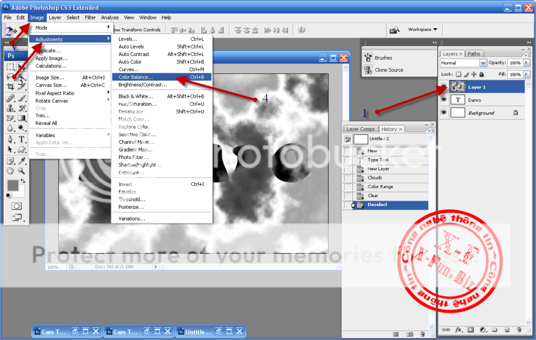Select the Horizontal Type tool
Screen dimensions: 536x340
pyautogui.click(x=22, y=140)
